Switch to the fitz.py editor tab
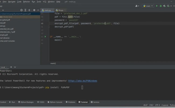The width and height of the screenshot is (175, 108). [60, 10]
